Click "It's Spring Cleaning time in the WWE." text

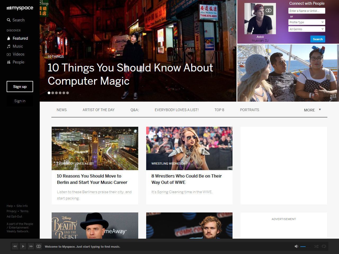(x=182, y=192)
